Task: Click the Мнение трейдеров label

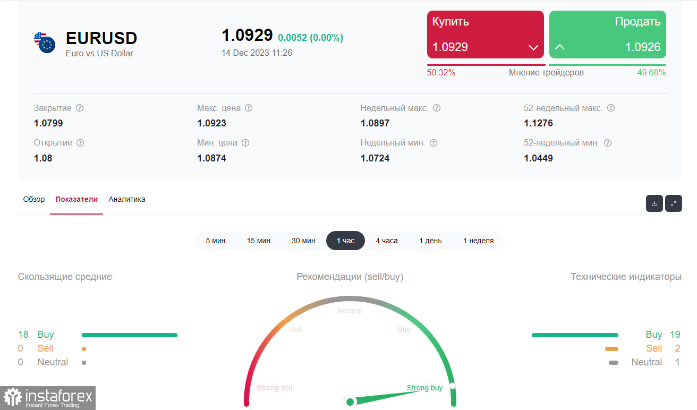Action: click(546, 73)
